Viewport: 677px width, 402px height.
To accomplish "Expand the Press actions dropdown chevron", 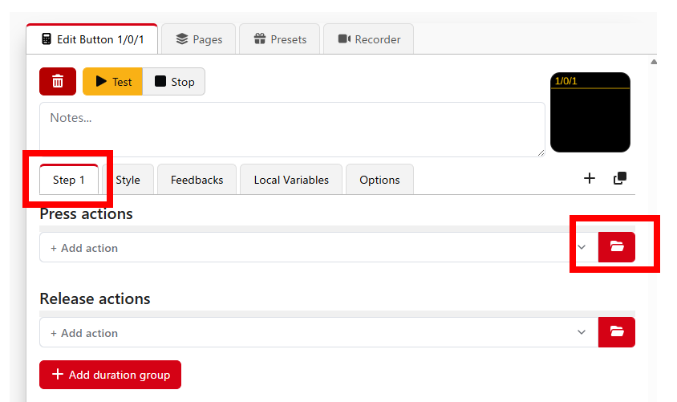I will [582, 247].
